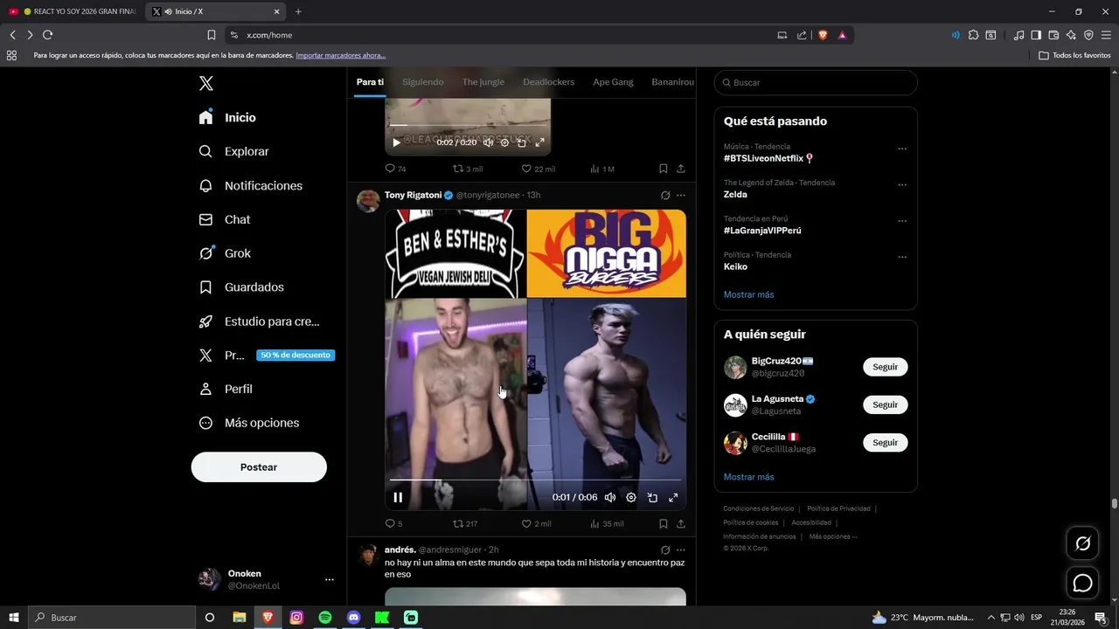This screenshot has height=629, width=1119.
Task: Switch to The jungle tab
Action: click(483, 82)
